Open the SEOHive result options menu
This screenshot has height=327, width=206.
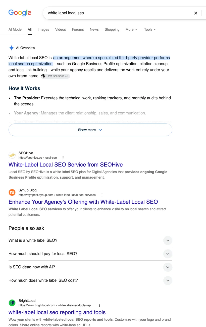coord(63,158)
